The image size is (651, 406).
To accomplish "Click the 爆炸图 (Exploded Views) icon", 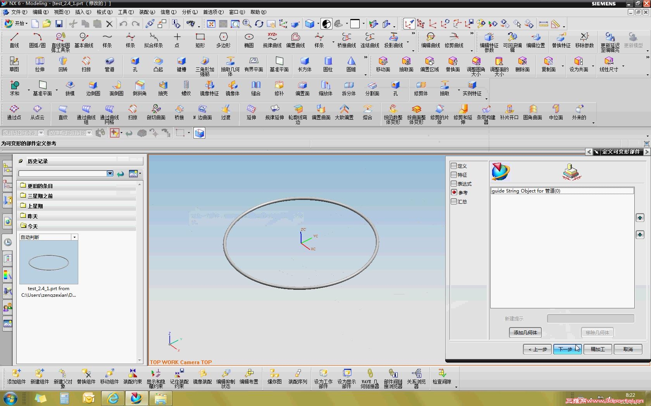I will coord(274,377).
